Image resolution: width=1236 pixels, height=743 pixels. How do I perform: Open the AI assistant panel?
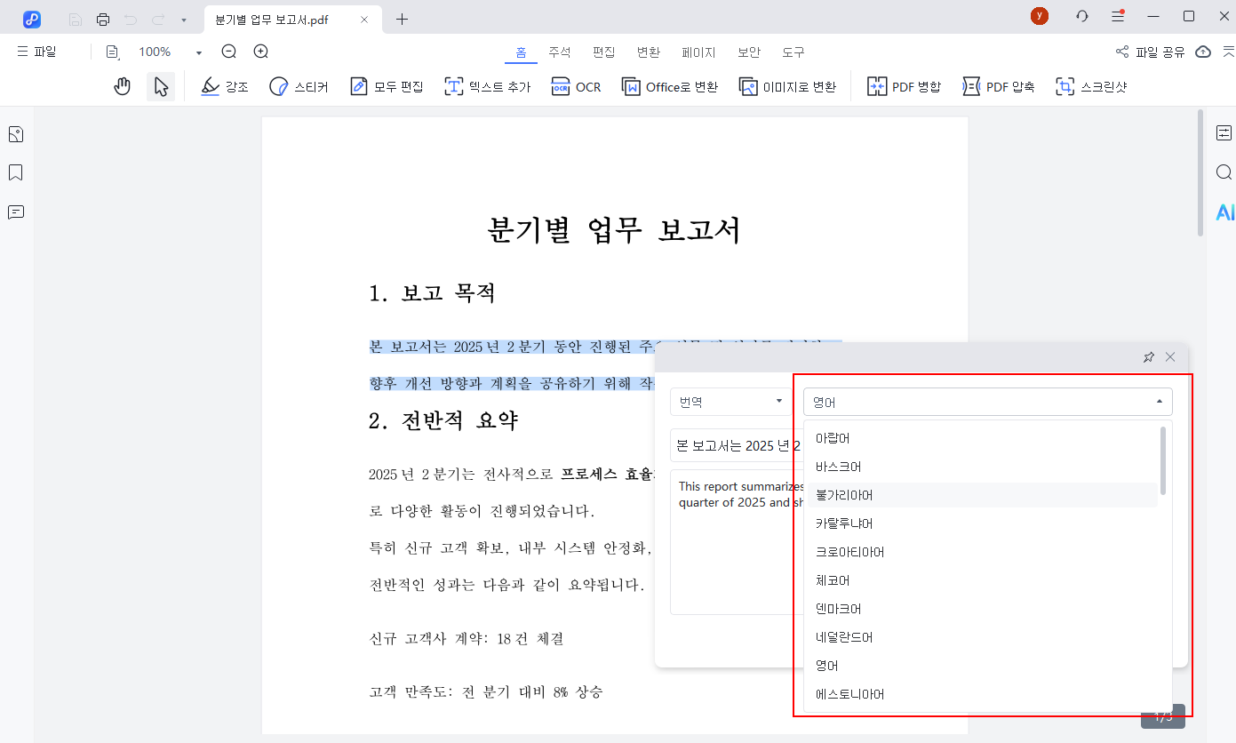[1225, 212]
